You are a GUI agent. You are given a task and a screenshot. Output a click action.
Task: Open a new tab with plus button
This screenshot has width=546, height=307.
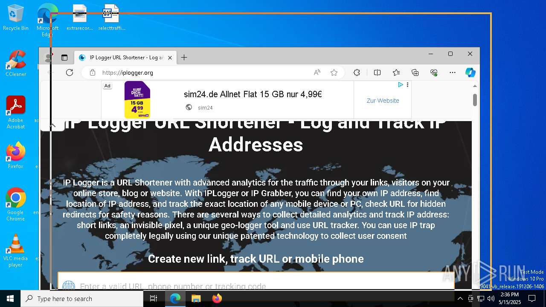click(x=184, y=58)
